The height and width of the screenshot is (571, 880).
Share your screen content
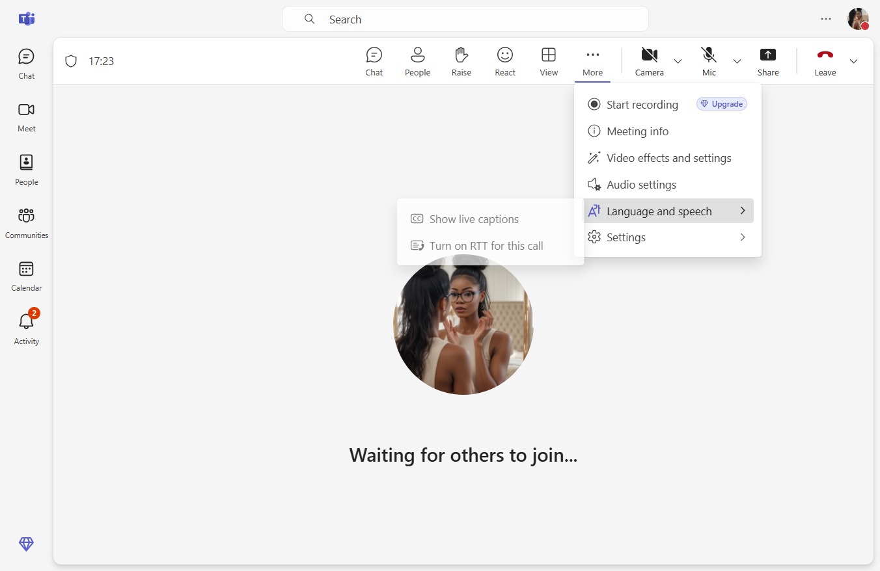(x=768, y=62)
